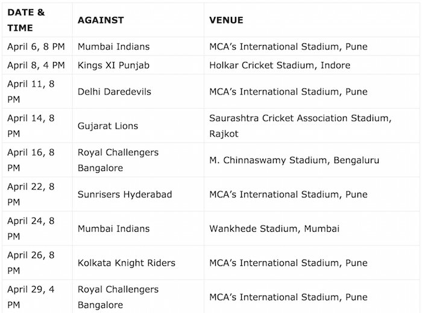Viewport: 422px width, 313px height.
Task: Click Holkar Cricket Stadium, Indore venue
Action: 280,65
